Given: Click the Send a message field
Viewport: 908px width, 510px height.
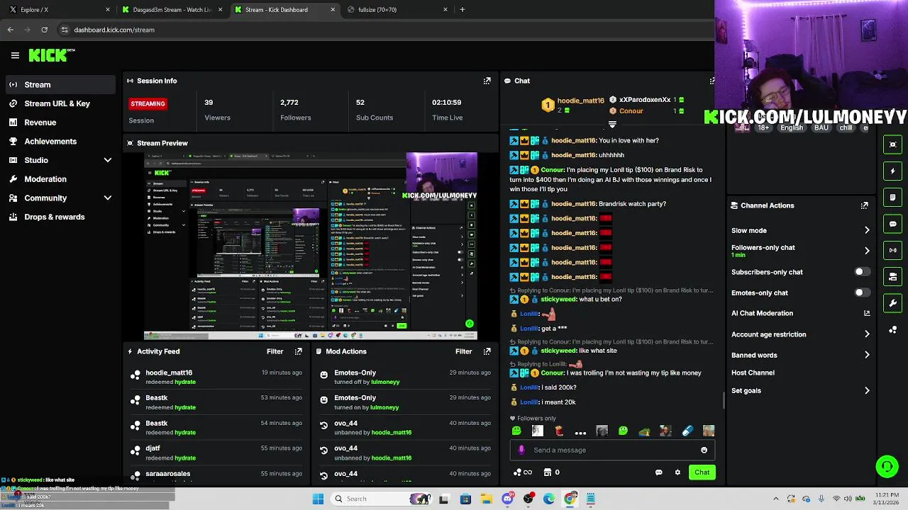Looking at the screenshot, I should click(611, 450).
